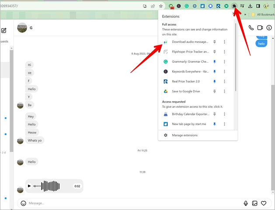Pin the Download audio message extension
Image resolution: width=275 pixels, height=210 pixels.
click(214, 42)
